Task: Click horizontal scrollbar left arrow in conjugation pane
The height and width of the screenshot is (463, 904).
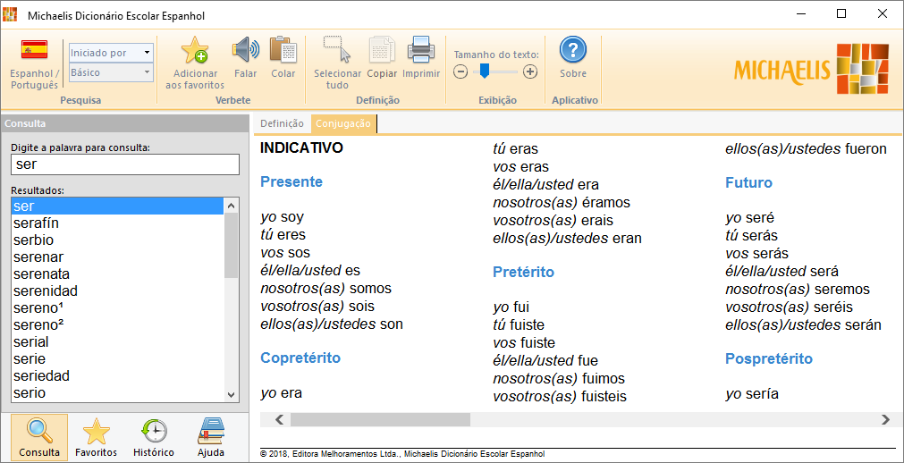Action: (280, 420)
